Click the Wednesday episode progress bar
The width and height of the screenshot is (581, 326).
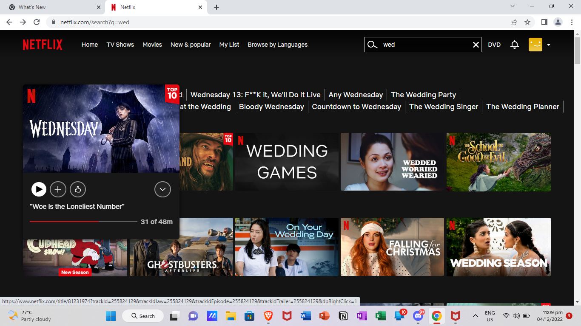click(x=83, y=222)
